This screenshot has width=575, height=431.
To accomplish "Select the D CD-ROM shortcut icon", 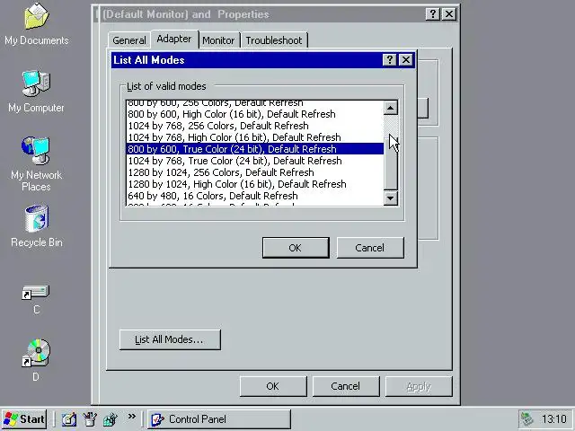I will [36, 360].
